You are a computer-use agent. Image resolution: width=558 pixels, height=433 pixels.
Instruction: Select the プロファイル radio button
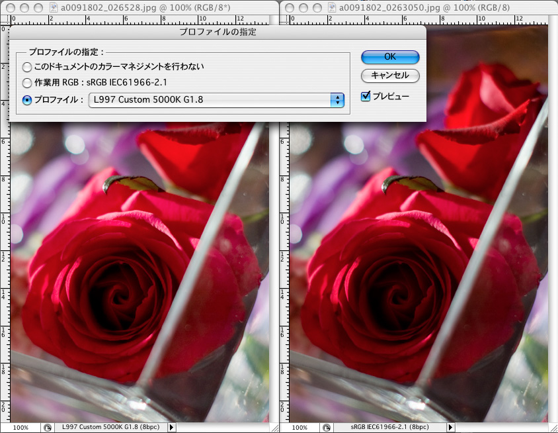click(27, 100)
